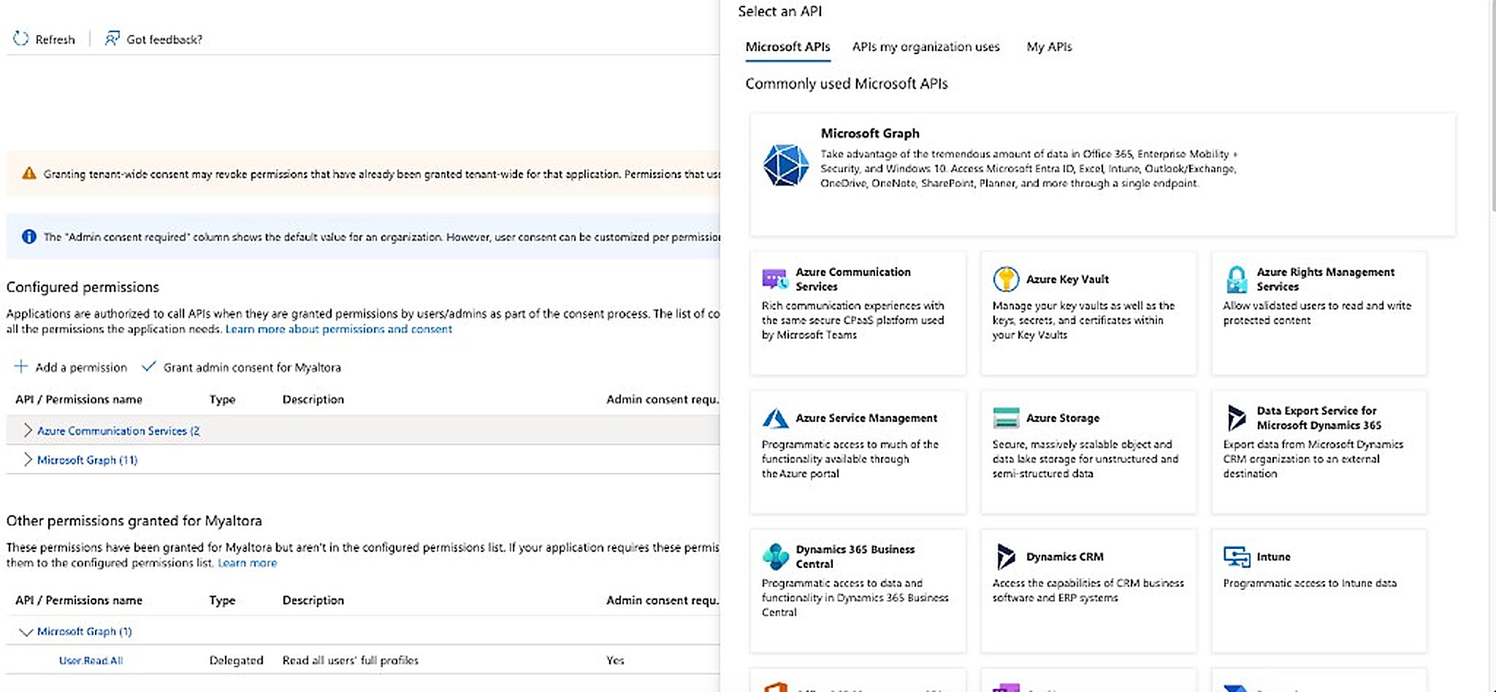
Task: Click the Dynamics 365 Business Central icon
Action: pos(775,556)
